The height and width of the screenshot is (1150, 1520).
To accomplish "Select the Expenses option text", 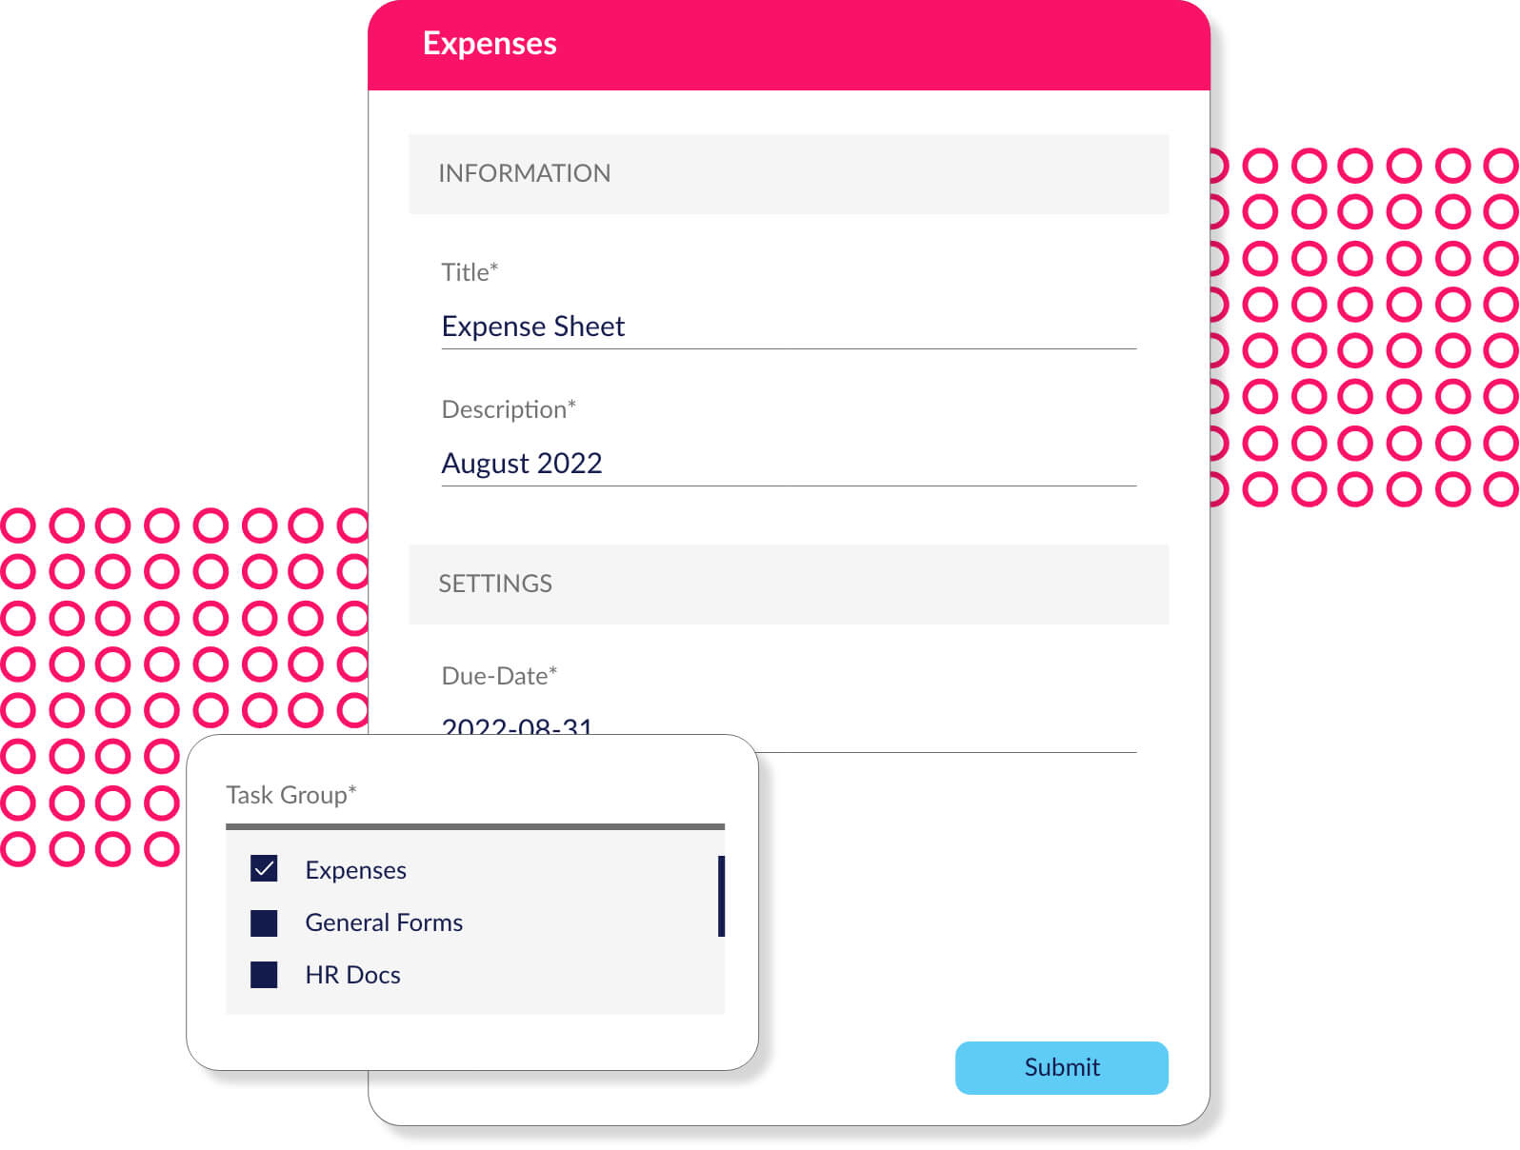I will (355, 870).
